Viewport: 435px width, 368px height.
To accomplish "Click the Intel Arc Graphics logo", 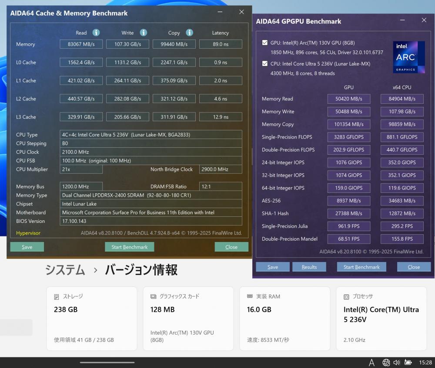I will click(408, 57).
